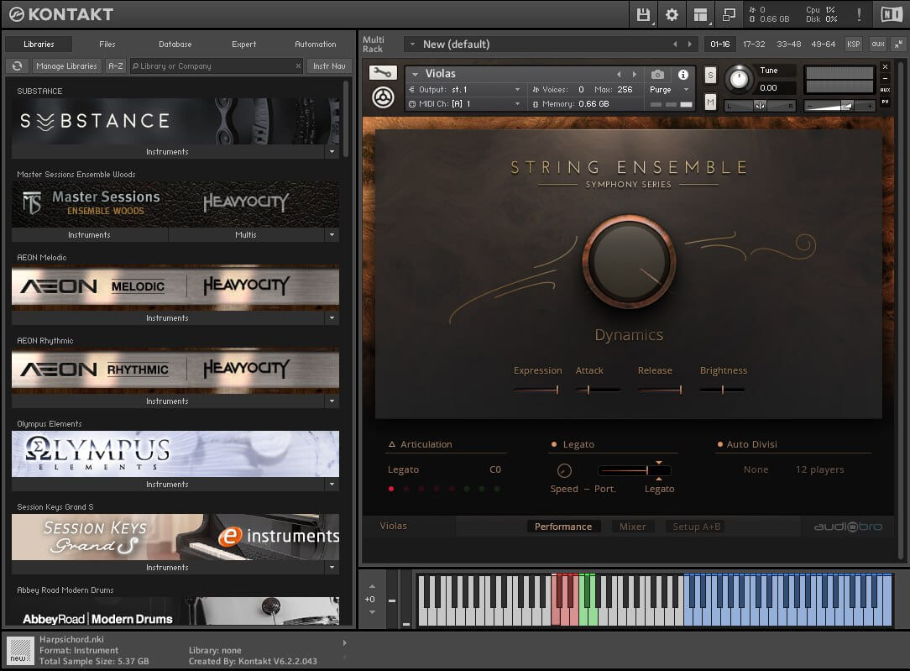Open the Save/Load files menu icon
Image resolution: width=910 pixels, height=671 pixels.
(x=643, y=14)
